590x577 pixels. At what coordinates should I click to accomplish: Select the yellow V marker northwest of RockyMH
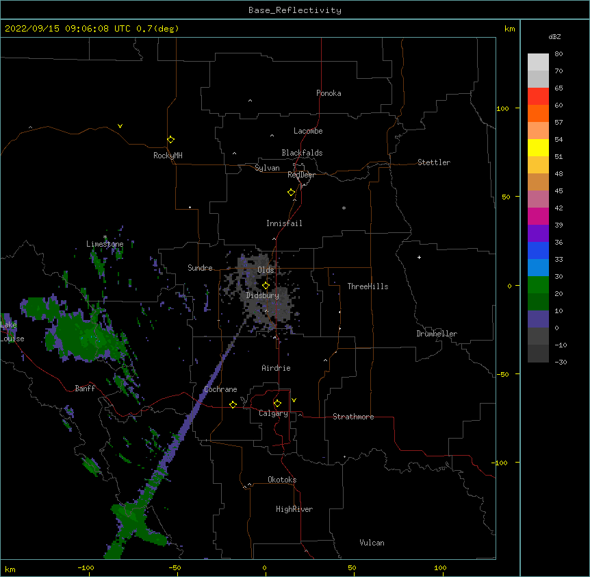[120, 126]
